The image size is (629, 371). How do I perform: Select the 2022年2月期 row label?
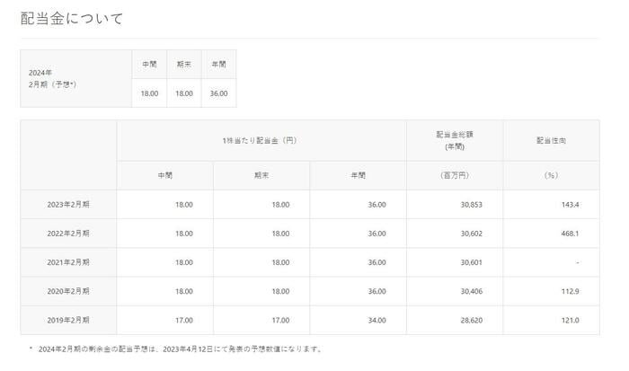click(68, 234)
